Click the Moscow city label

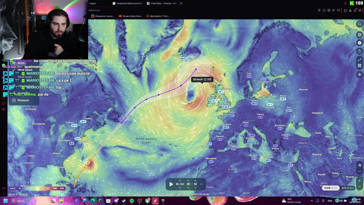point(303,89)
